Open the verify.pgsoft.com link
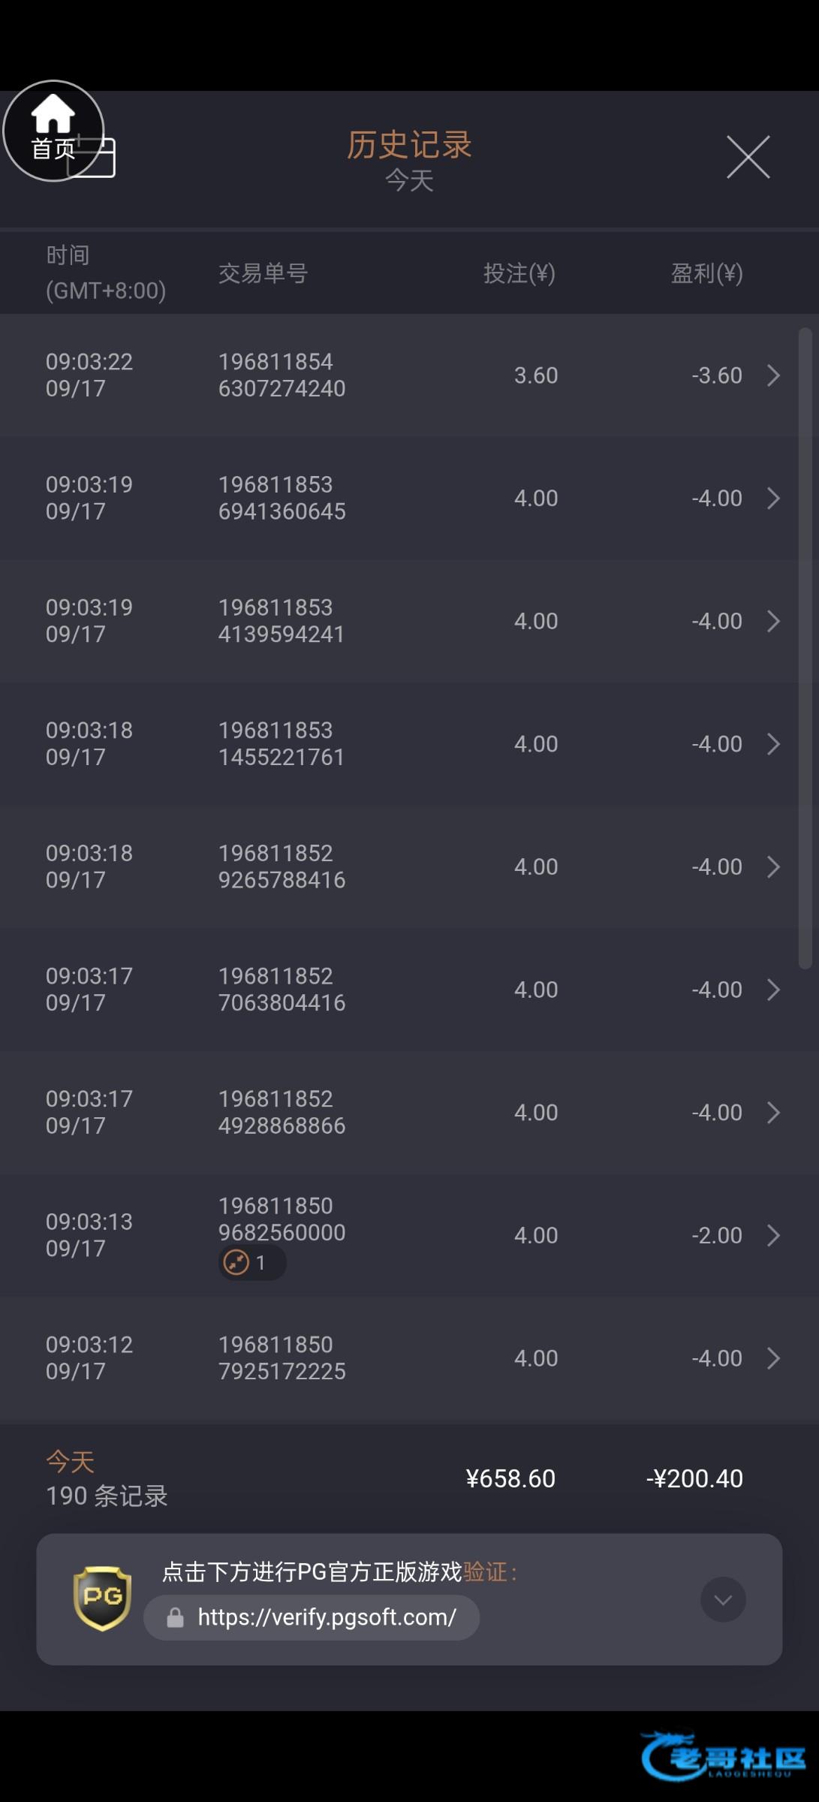Viewport: 819px width, 1802px height. pyautogui.click(x=327, y=1617)
